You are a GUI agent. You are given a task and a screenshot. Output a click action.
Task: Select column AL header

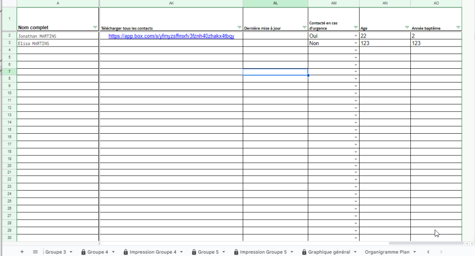click(275, 3)
